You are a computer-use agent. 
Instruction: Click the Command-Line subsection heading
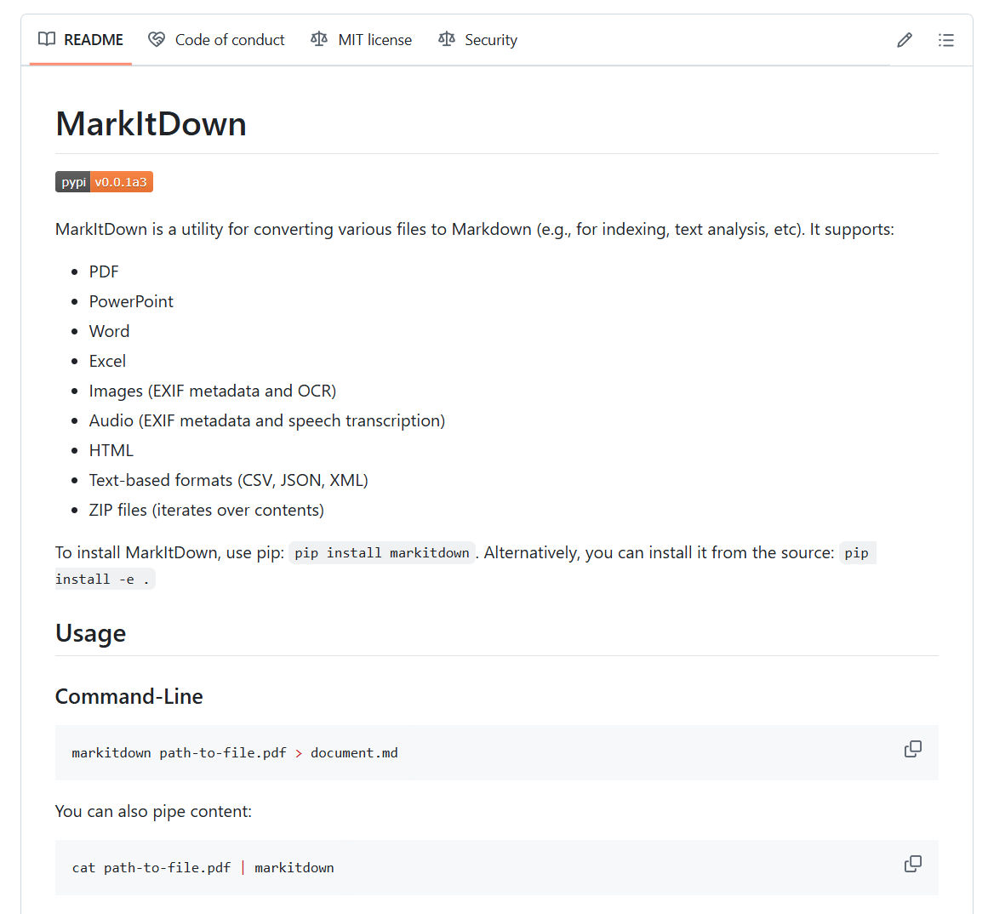pyautogui.click(x=128, y=696)
